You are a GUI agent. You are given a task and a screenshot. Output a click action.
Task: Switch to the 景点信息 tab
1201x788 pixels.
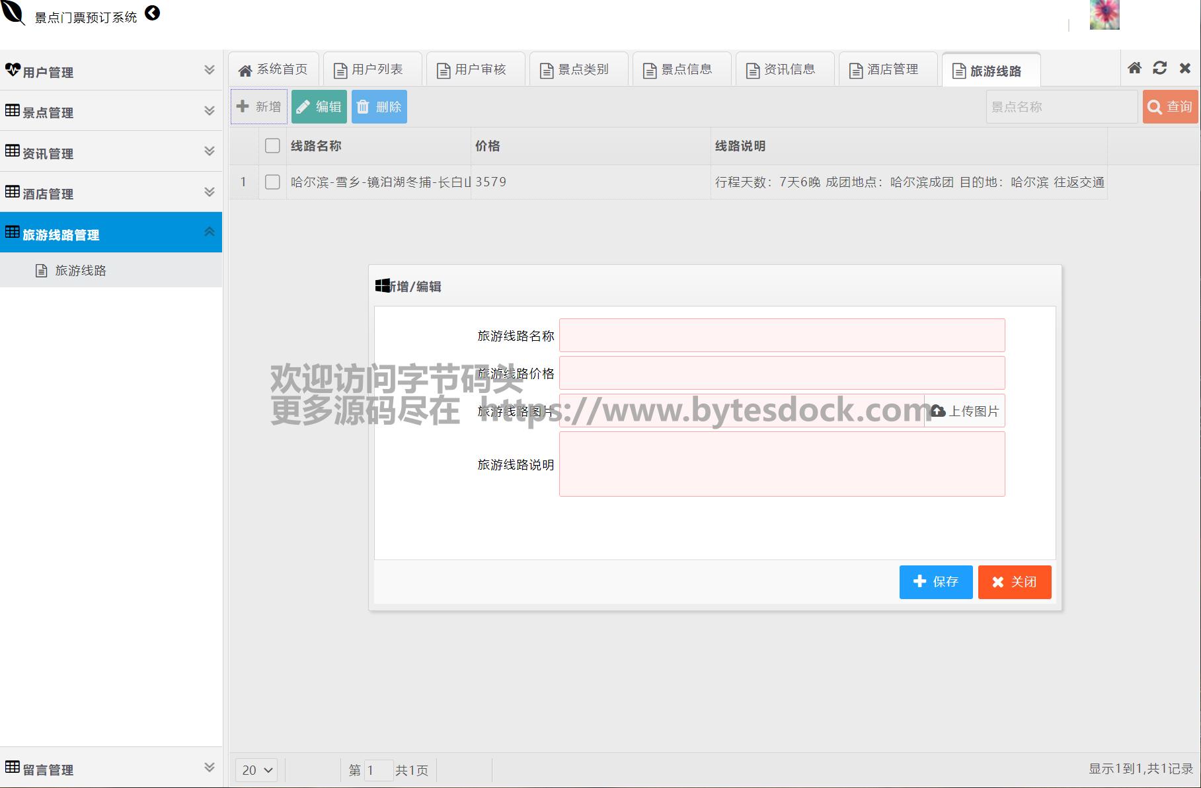681,69
